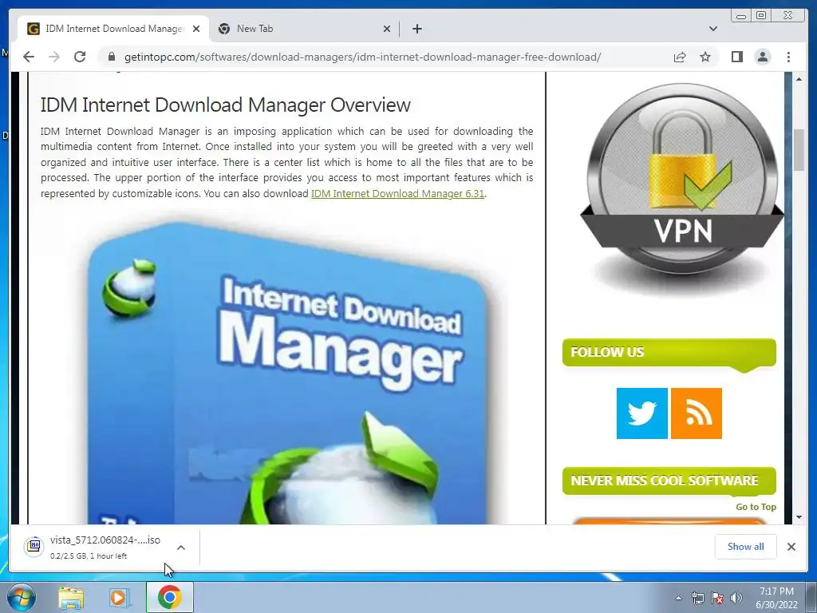The width and height of the screenshot is (817, 613).
Task: Open a new tab with plus button
Action: point(416,29)
